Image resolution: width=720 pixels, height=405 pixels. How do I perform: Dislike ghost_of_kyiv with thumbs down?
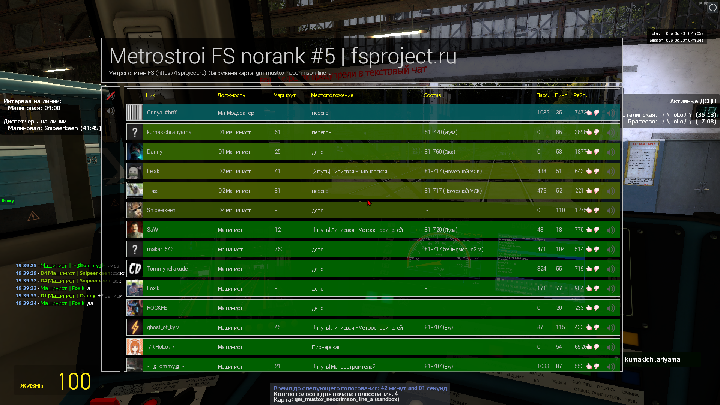(x=597, y=327)
